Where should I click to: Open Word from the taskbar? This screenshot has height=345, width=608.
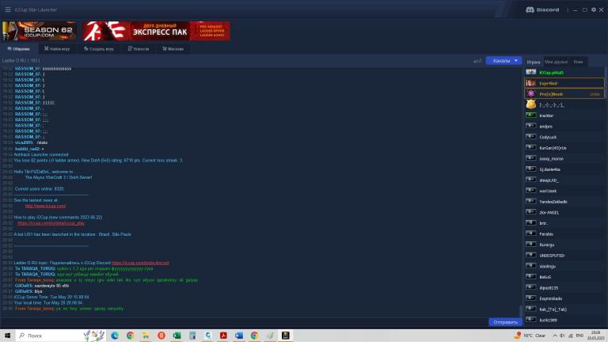coord(239,336)
